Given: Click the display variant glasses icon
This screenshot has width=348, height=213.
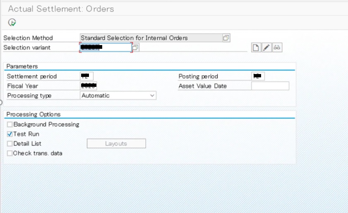Looking at the screenshot, I should pos(277,48).
